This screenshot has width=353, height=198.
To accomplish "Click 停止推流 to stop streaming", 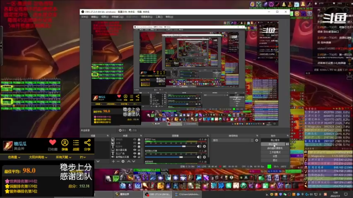I will coord(275,140).
